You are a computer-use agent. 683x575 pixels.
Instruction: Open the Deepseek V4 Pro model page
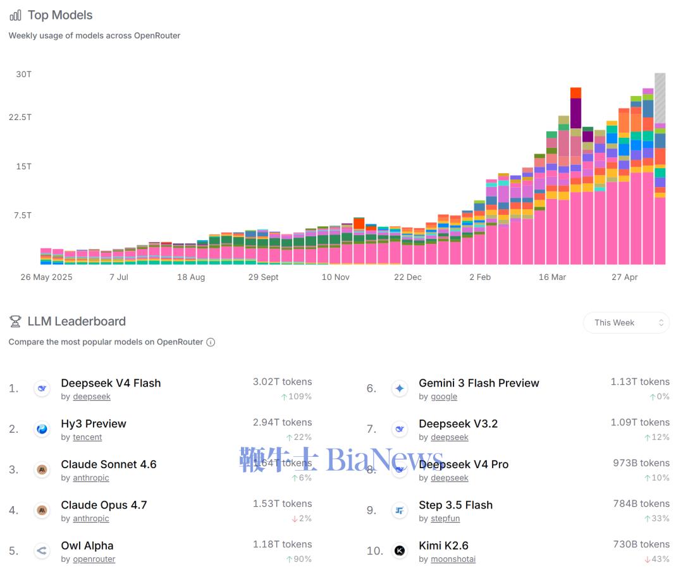pos(464,464)
